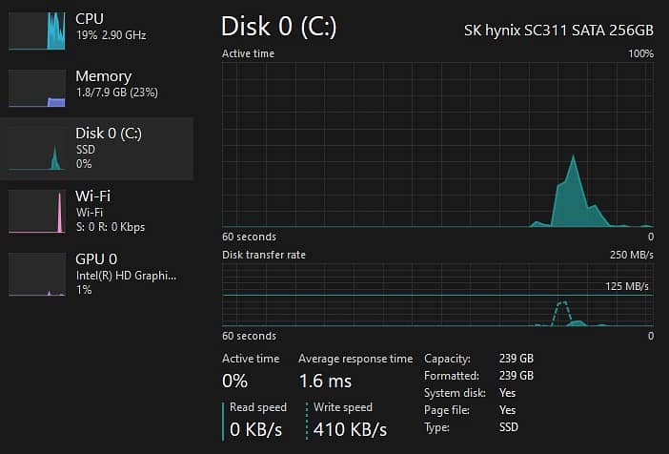This screenshot has width=669, height=454.
Task: Click the Disk transfer rate graph
Action: click(x=437, y=296)
